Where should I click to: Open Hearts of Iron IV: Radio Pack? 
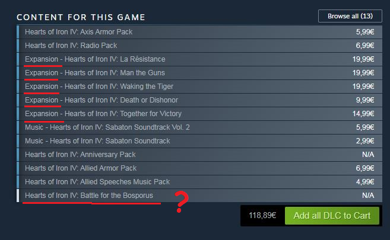199,46
